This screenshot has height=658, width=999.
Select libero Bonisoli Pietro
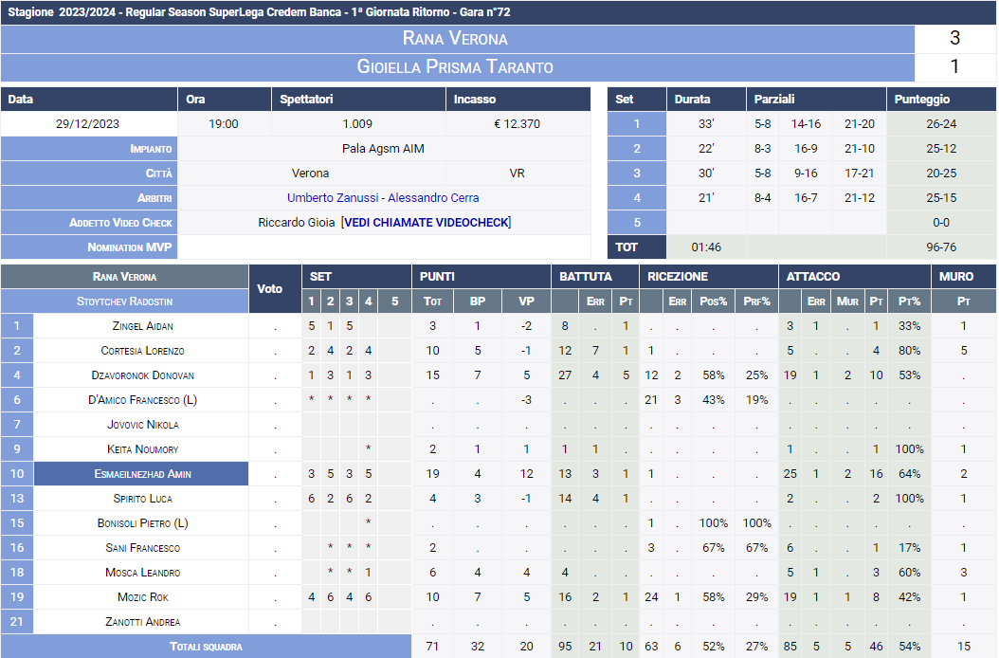(x=143, y=523)
